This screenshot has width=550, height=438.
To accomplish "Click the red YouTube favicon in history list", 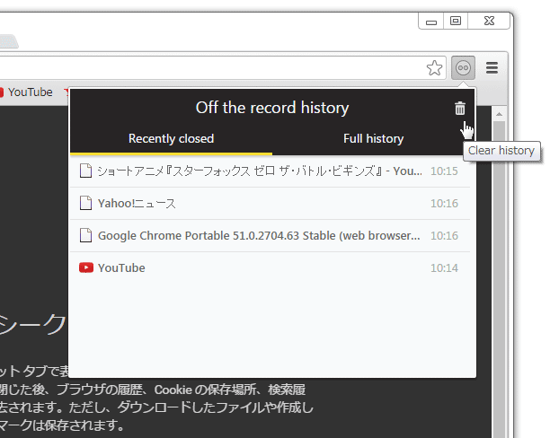I will tap(86, 267).
